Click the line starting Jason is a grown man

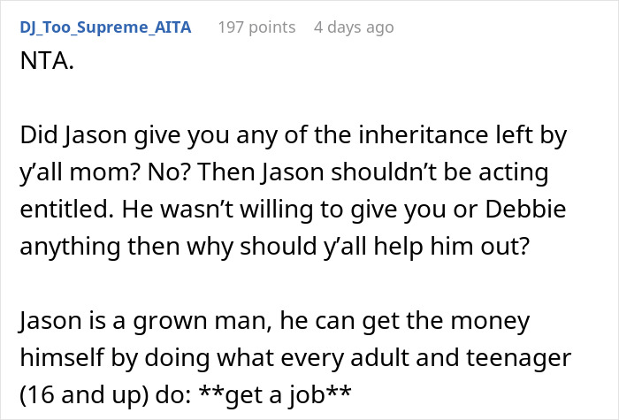pyautogui.click(x=274, y=321)
